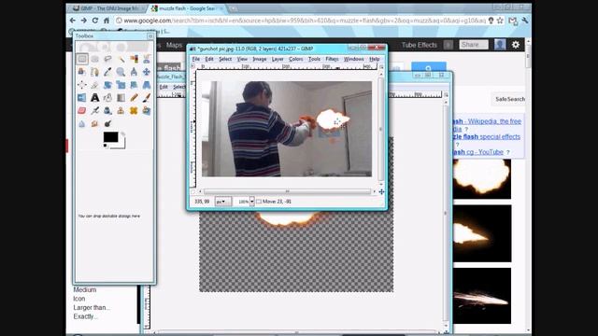Select the Ellipse Select tool
This screenshot has width=598, height=336.
pos(95,59)
